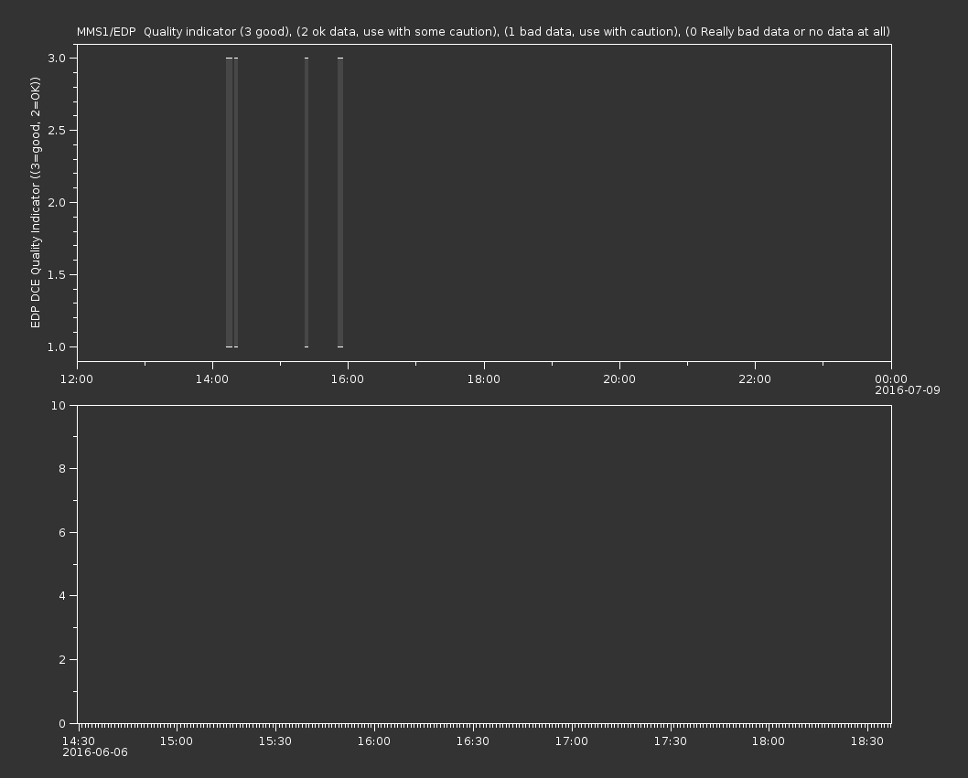Click the 16:30 time label
The image size is (968, 778).
(473, 741)
